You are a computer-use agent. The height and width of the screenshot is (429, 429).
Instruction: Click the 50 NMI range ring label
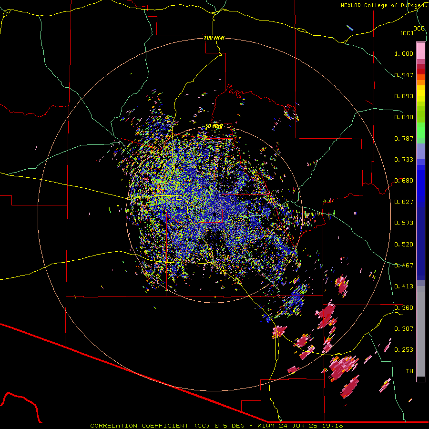tap(214, 126)
